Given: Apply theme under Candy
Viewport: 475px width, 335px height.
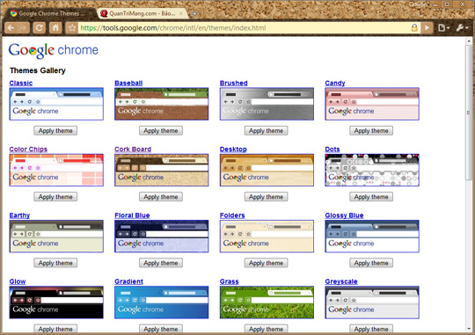Looking at the screenshot, I should point(371,130).
